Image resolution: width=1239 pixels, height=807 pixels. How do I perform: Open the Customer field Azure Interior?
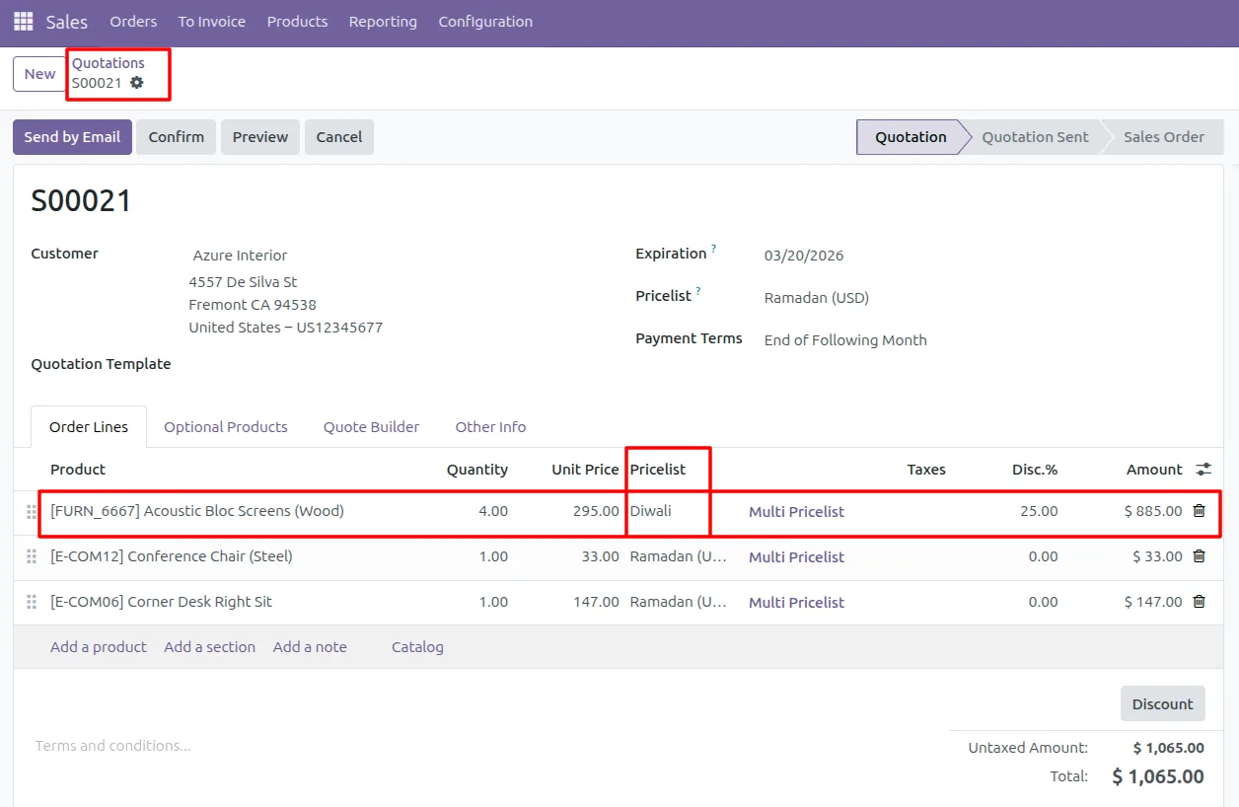coord(240,256)
